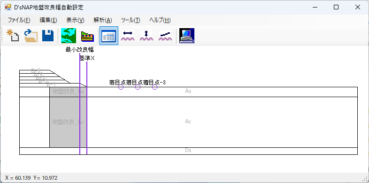Open the 解析(A) menu
This screenshot has height=183, width=369.
tap(103, 20)
